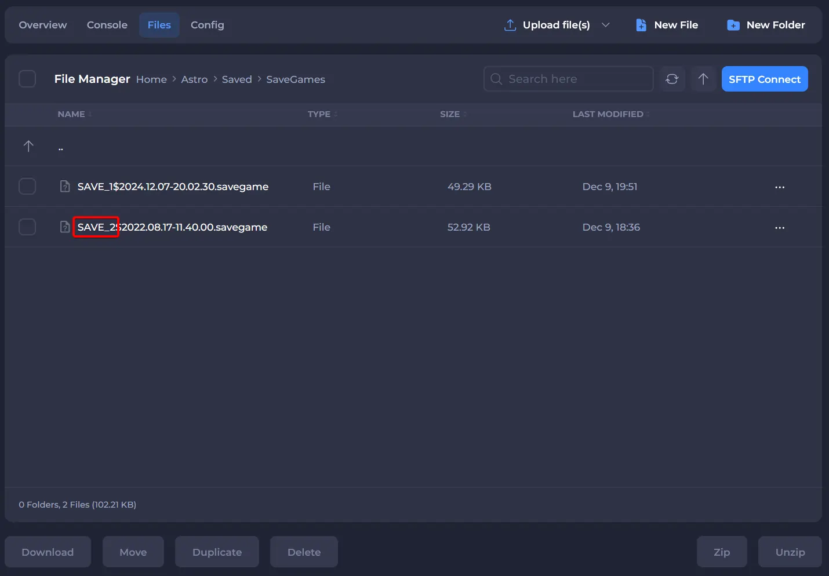Click the upload arrow icon
The width and height of the screenshot is (829, 576).
pyautogui.click(x=510, y=25)
